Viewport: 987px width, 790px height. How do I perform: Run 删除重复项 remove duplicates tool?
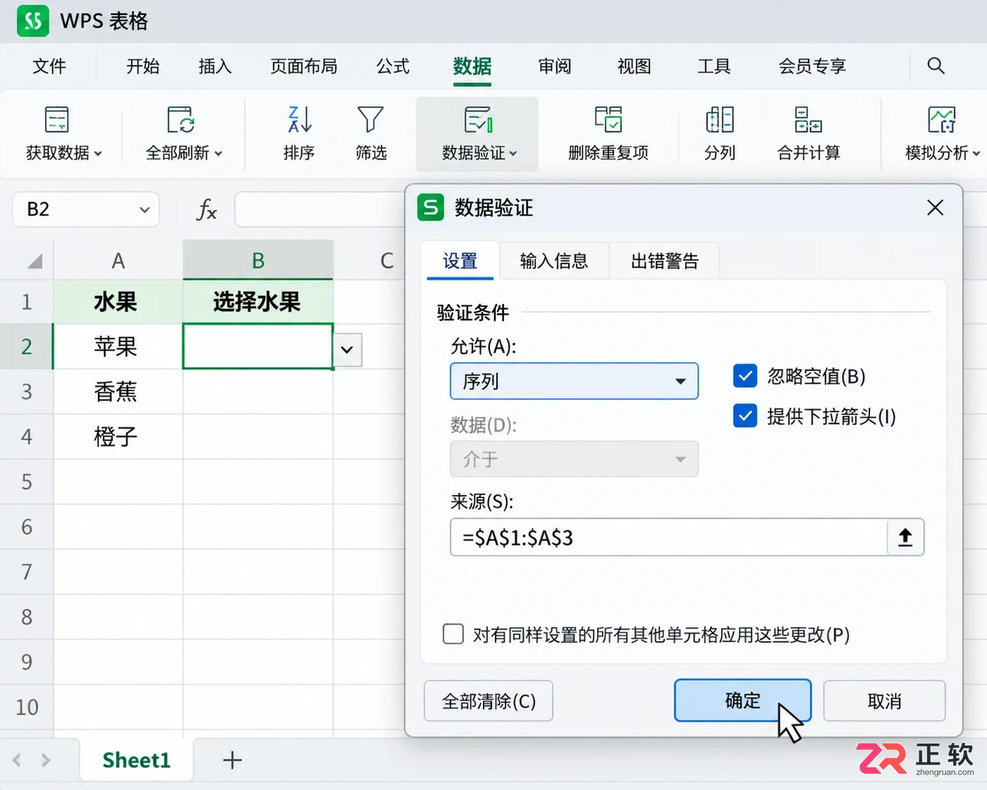608,134
